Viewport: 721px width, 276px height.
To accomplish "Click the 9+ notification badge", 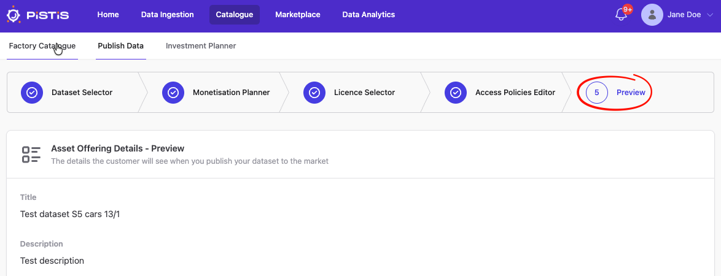I will pyautogui.click(x=627, y=9).
